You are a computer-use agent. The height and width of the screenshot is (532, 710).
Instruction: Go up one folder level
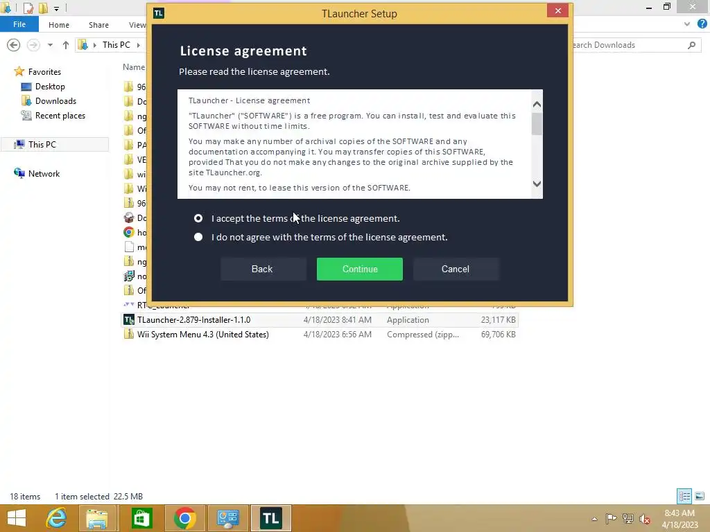(66, 45)
